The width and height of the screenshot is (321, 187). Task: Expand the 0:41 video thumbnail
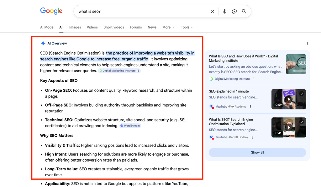pos(302,122)
